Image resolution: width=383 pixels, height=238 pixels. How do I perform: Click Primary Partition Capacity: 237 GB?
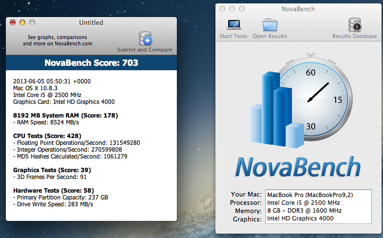pos(61,197)
